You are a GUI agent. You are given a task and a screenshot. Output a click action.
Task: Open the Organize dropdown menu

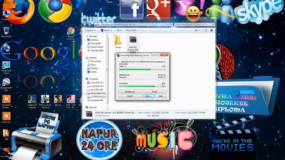(x=90, y=30)
